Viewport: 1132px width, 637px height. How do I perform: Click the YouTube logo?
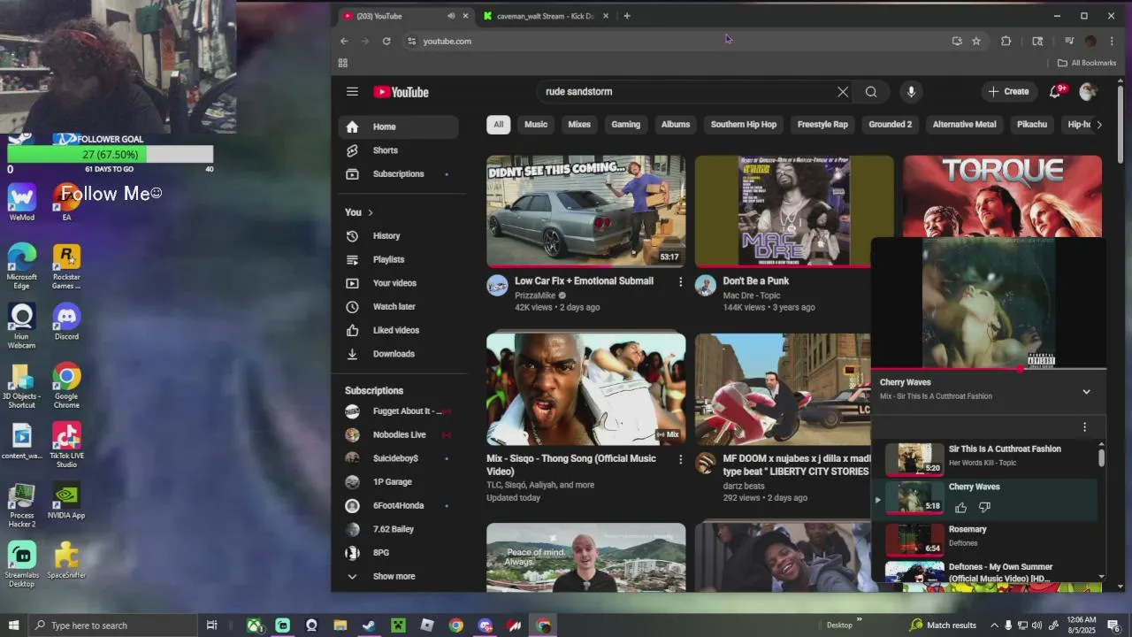point(401,92)
